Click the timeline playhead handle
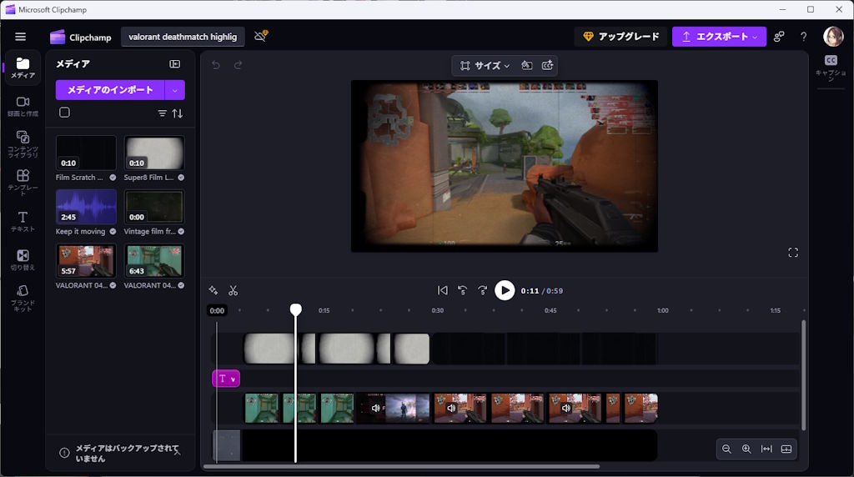This screenshot has width=854, height=477. tap(296, 309)
